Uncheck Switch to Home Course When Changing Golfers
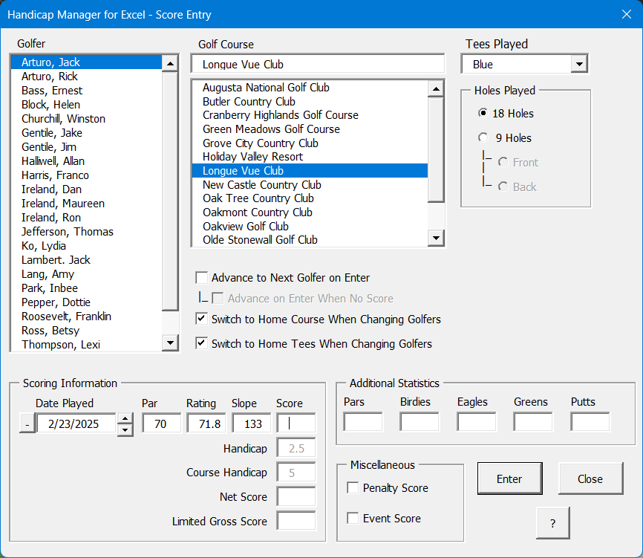Image resolution: width=643 pixels, height=558 pixels. pos(202,319)
